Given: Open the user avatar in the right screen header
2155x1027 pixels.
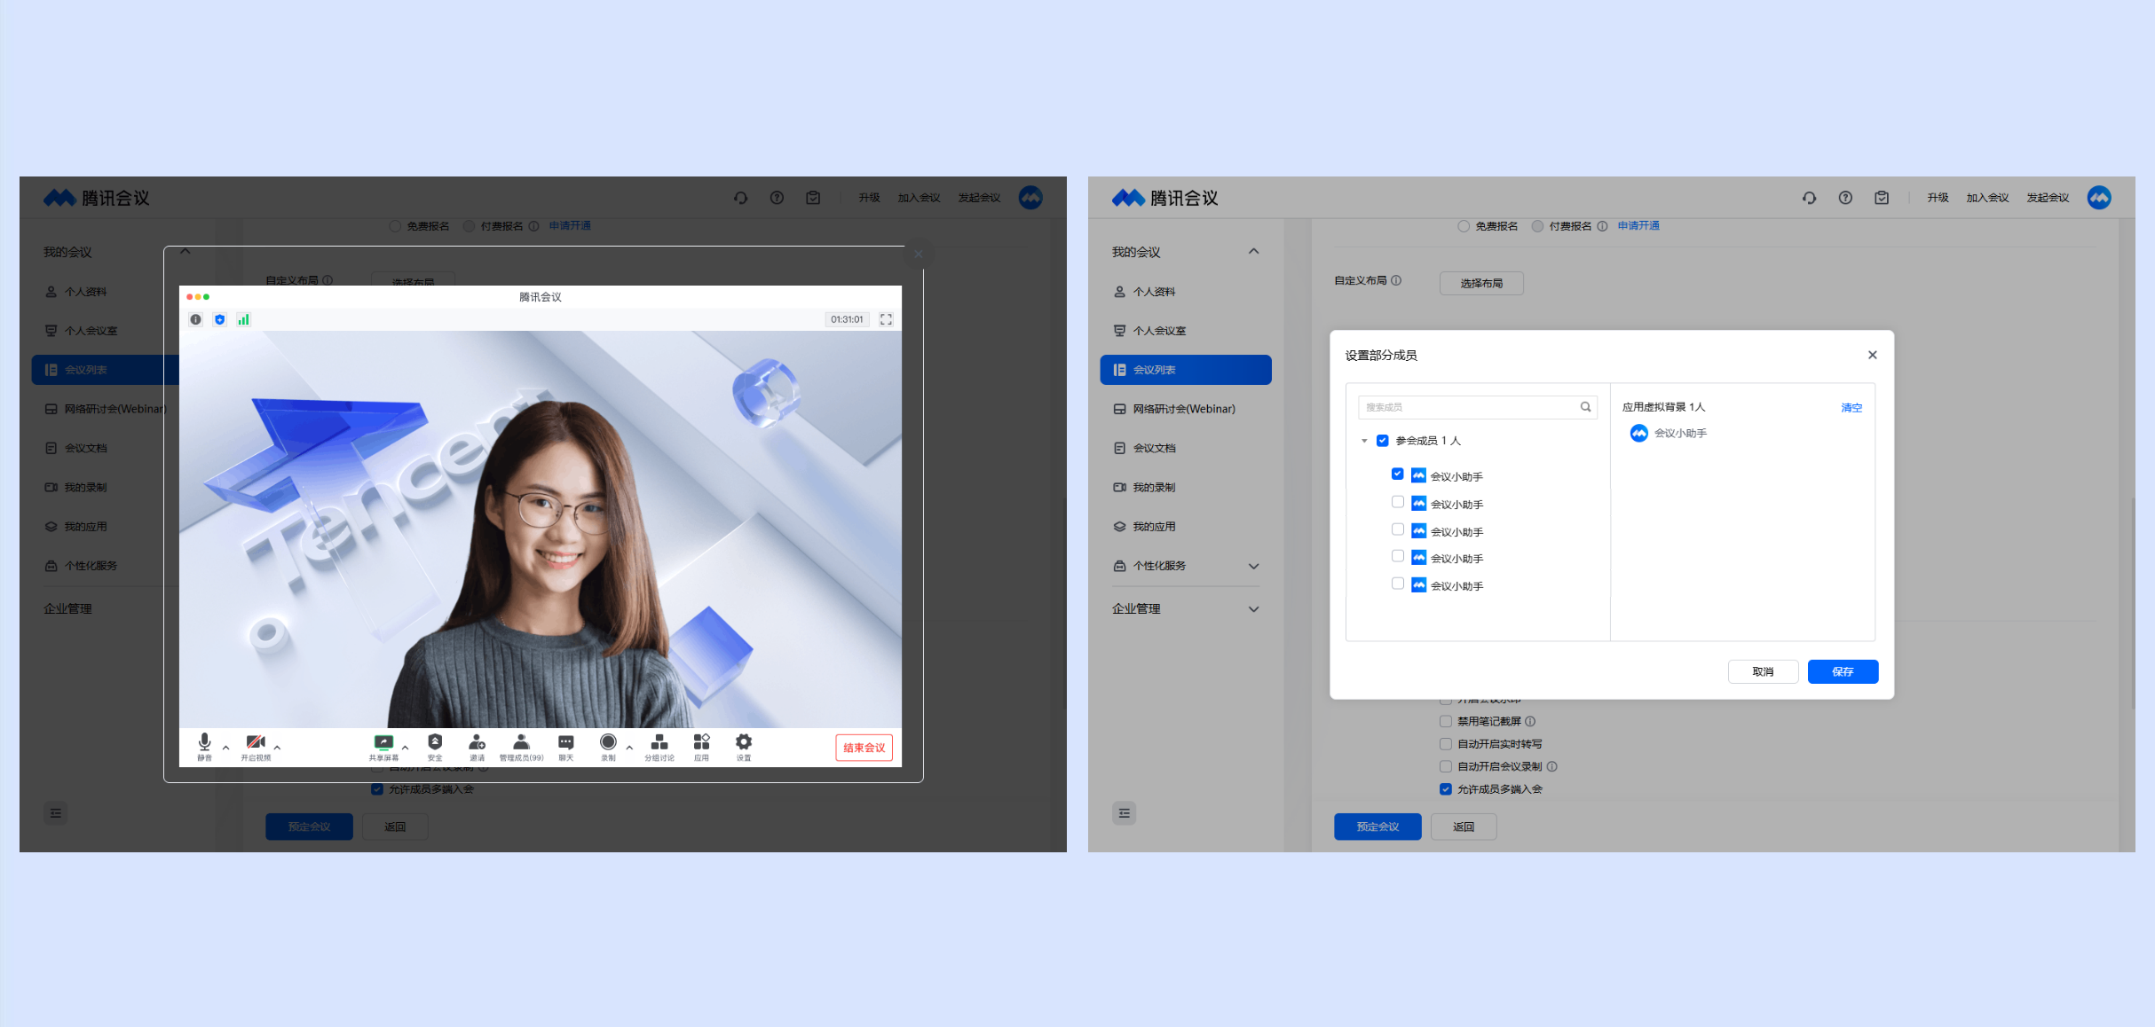Looking at the screenshot, I should click(x=2099, y=198).
